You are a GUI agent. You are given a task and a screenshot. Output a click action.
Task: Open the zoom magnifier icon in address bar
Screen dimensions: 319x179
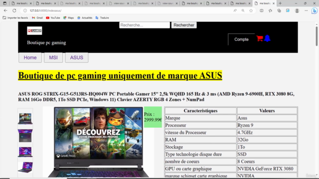point(243,10)
